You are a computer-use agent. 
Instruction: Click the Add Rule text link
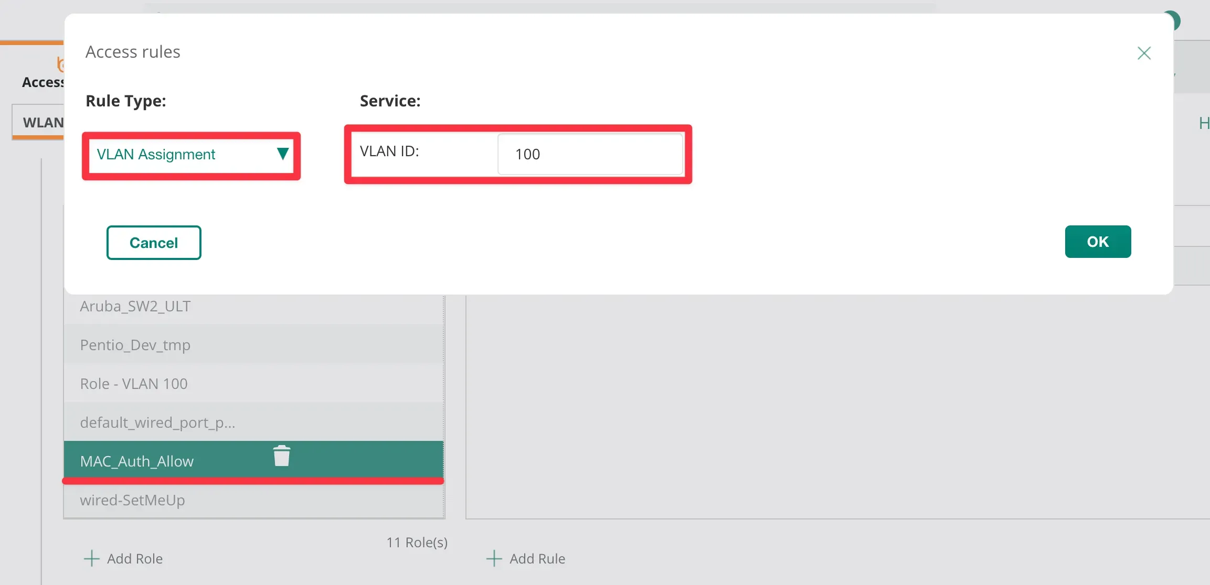click(537, 559)
